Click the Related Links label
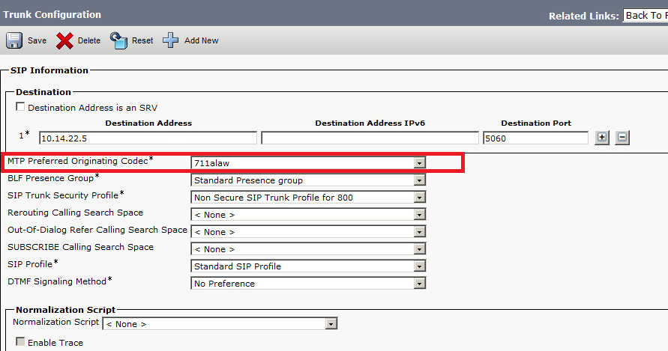This screenshot has height=351, width=668. pyautogui.click(x=583, y=16)
